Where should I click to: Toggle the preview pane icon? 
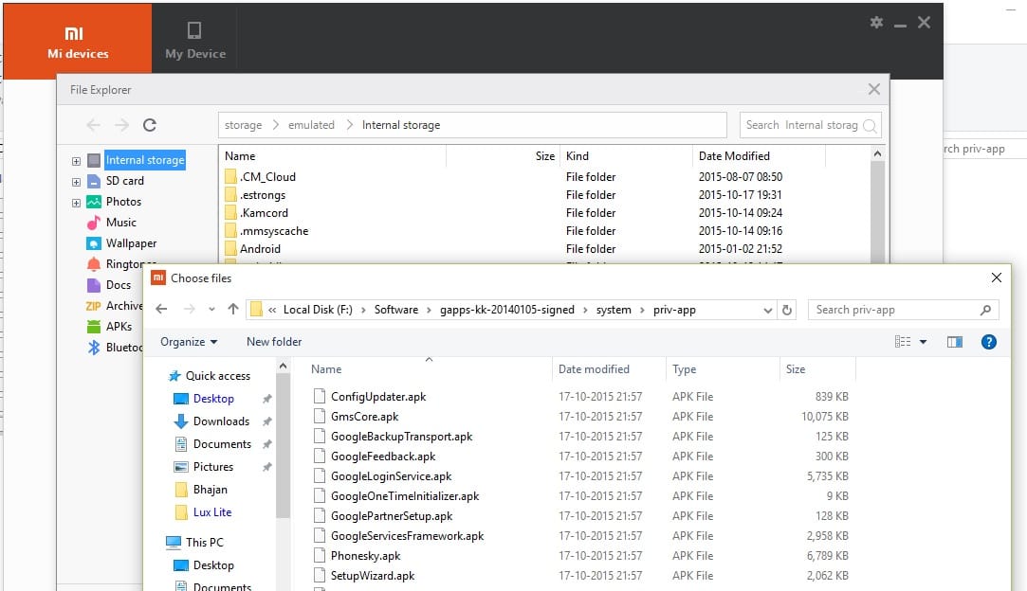click(x=955, y=342)
